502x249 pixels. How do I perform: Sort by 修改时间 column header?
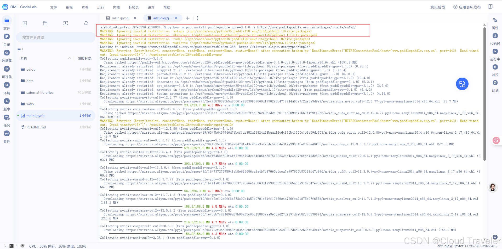(x=84, y=59)
